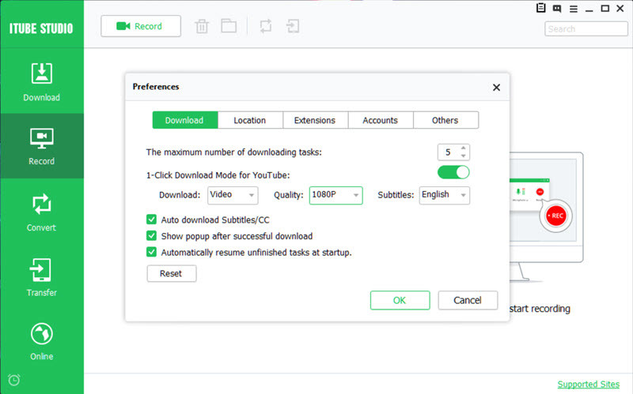Click the trash delete toolbar icon
This screenshot has width=633, height=394.
[202, 27]
